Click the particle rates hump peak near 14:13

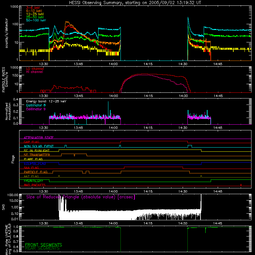(145, 74)
